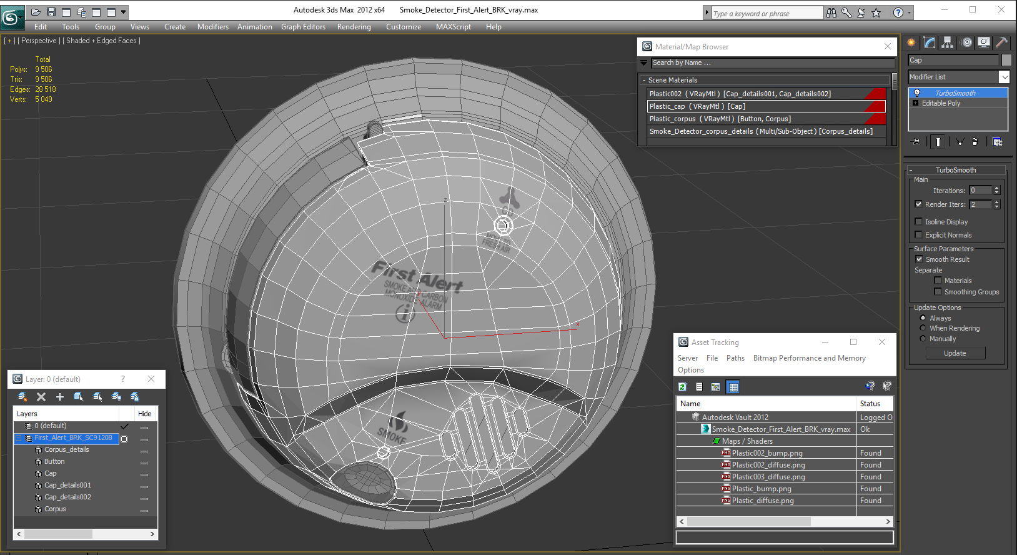Viewport: 1017px width, 555px height.
Task: Open the Motion command panel tab
Action: click(x=967, y=42)
